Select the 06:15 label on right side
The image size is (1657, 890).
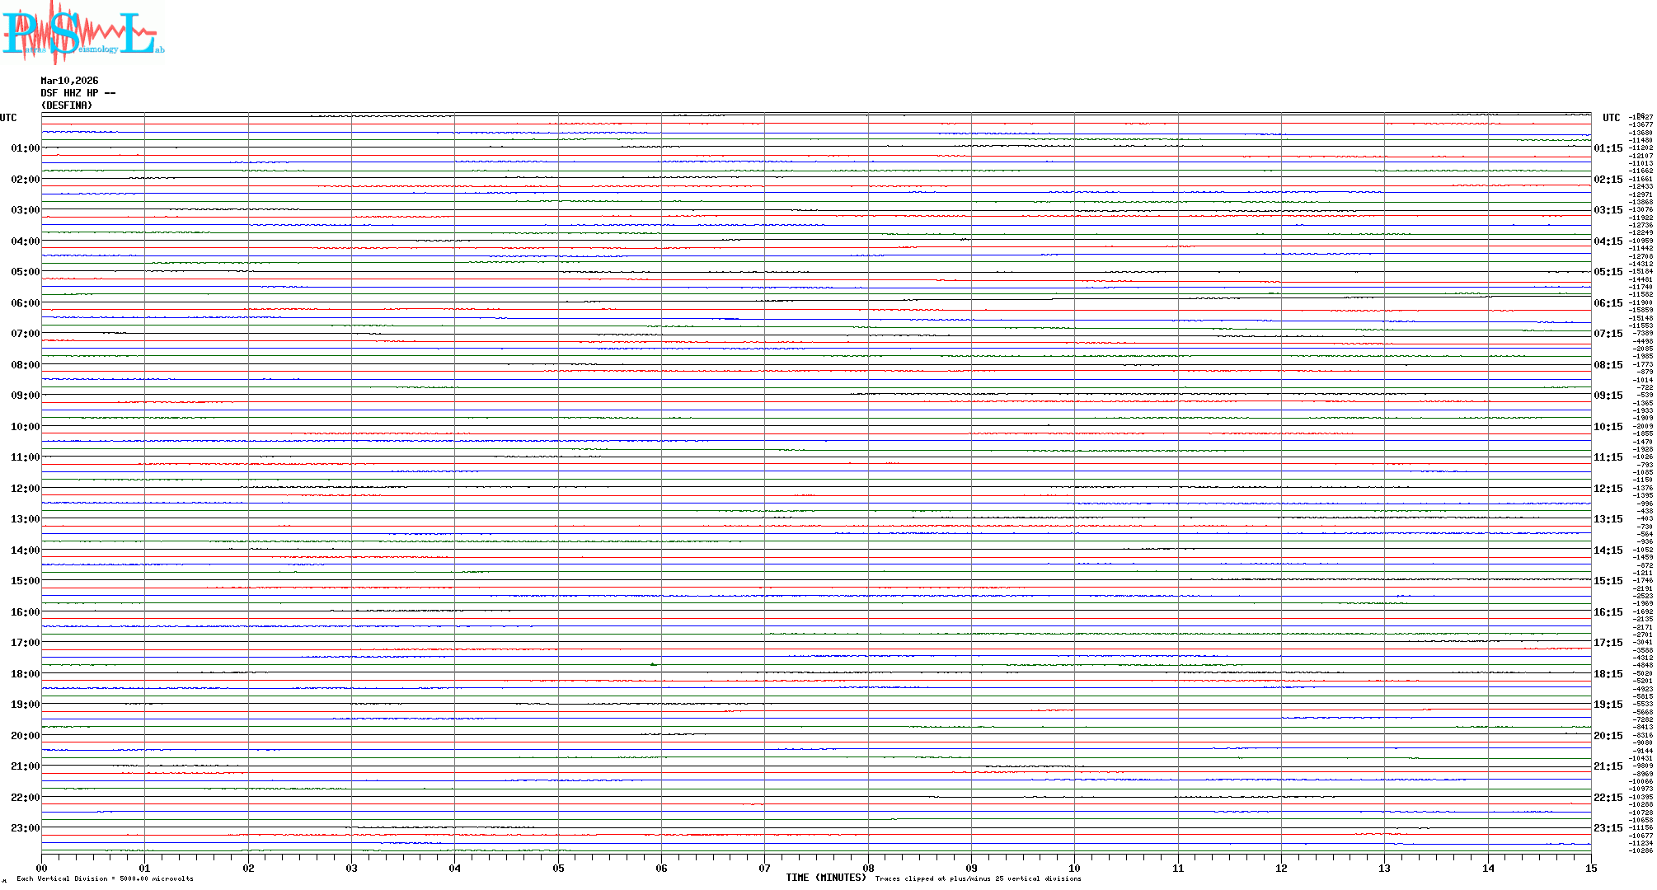[1608, 303]
